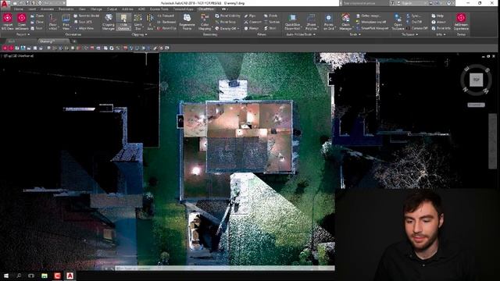Click Reset Clip in Clipping panel

coord(166,28)
